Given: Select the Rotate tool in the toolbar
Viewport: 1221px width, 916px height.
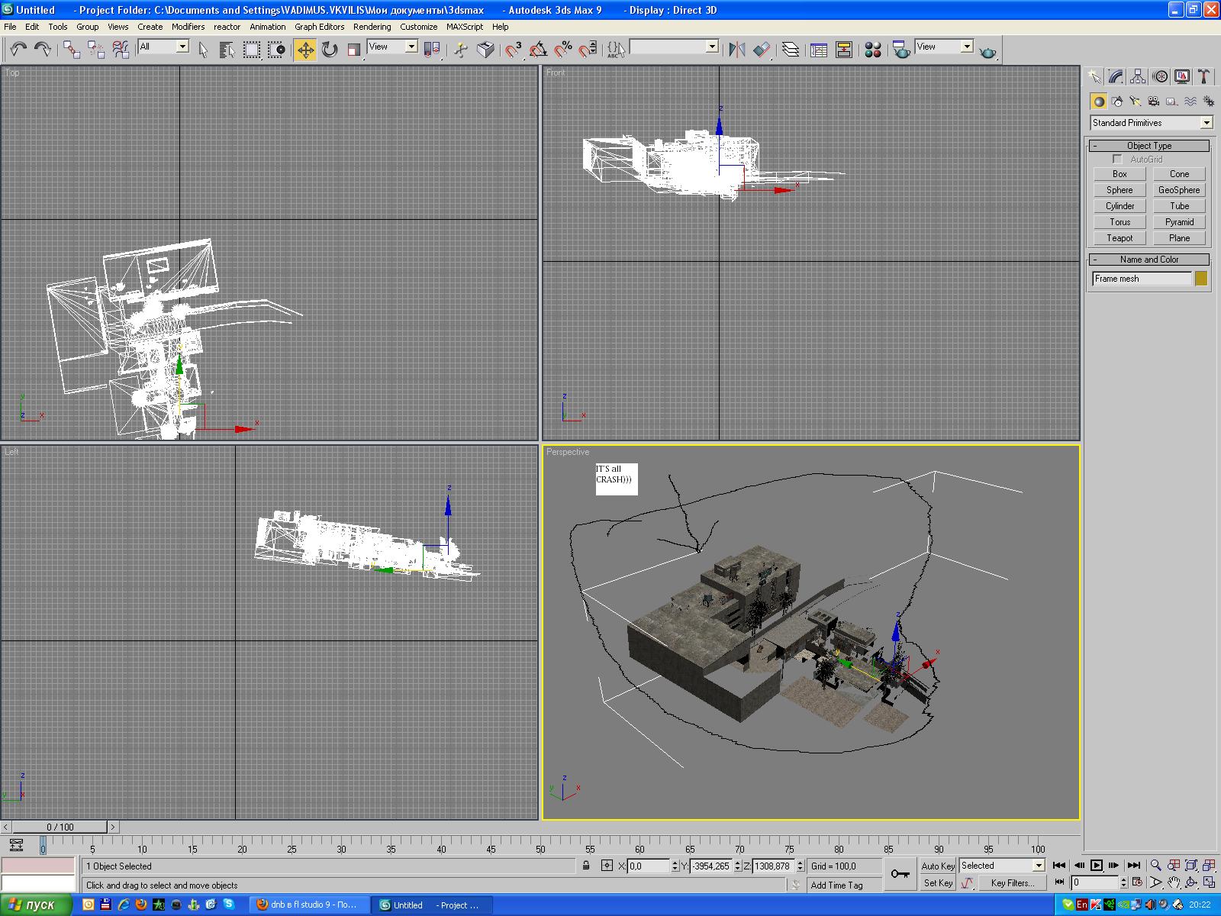Looking at the screenshot, I should coord(330,50).
